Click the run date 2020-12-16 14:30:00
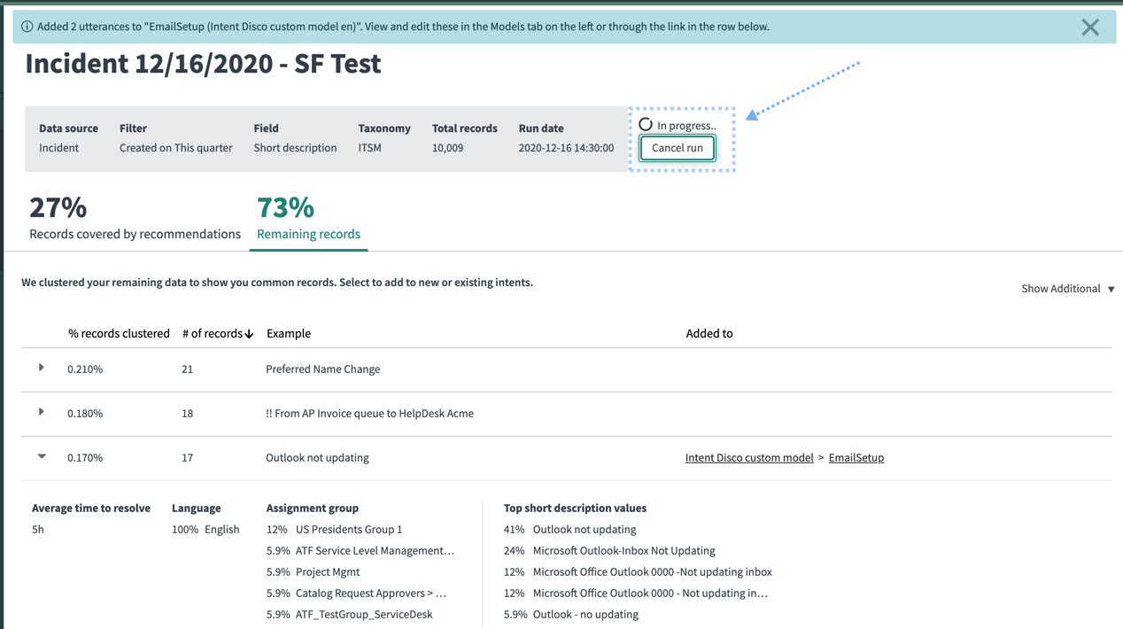Viewport: 1123px width, 629px height. (566, 148)
